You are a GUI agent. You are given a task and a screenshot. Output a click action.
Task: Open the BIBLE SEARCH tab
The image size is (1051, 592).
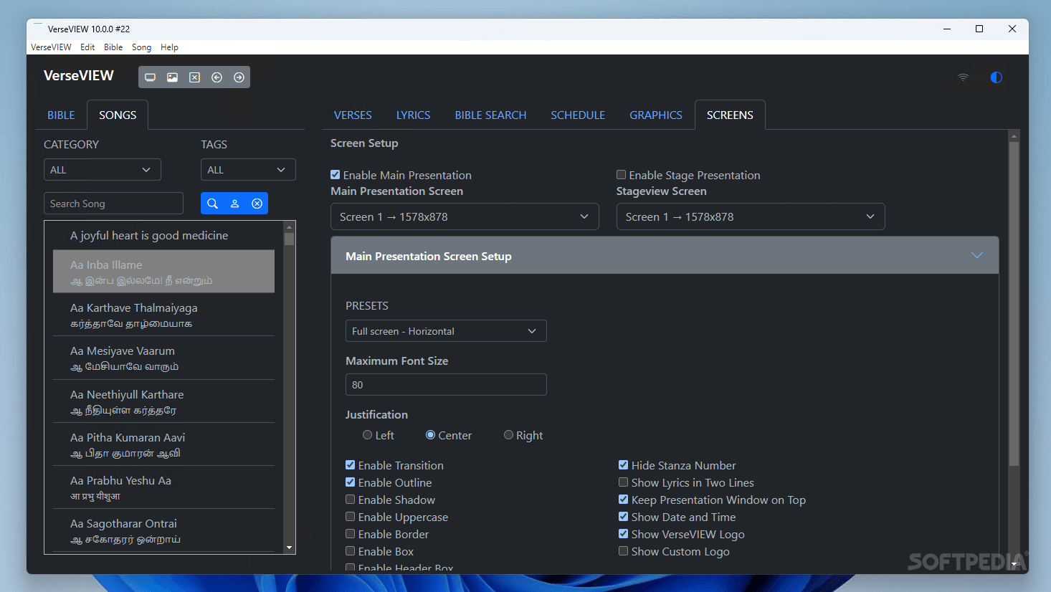click(x=490, y=115)
